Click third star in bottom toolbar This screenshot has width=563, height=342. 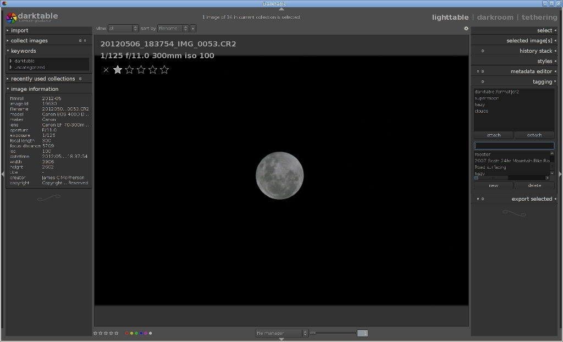point(106,333)
